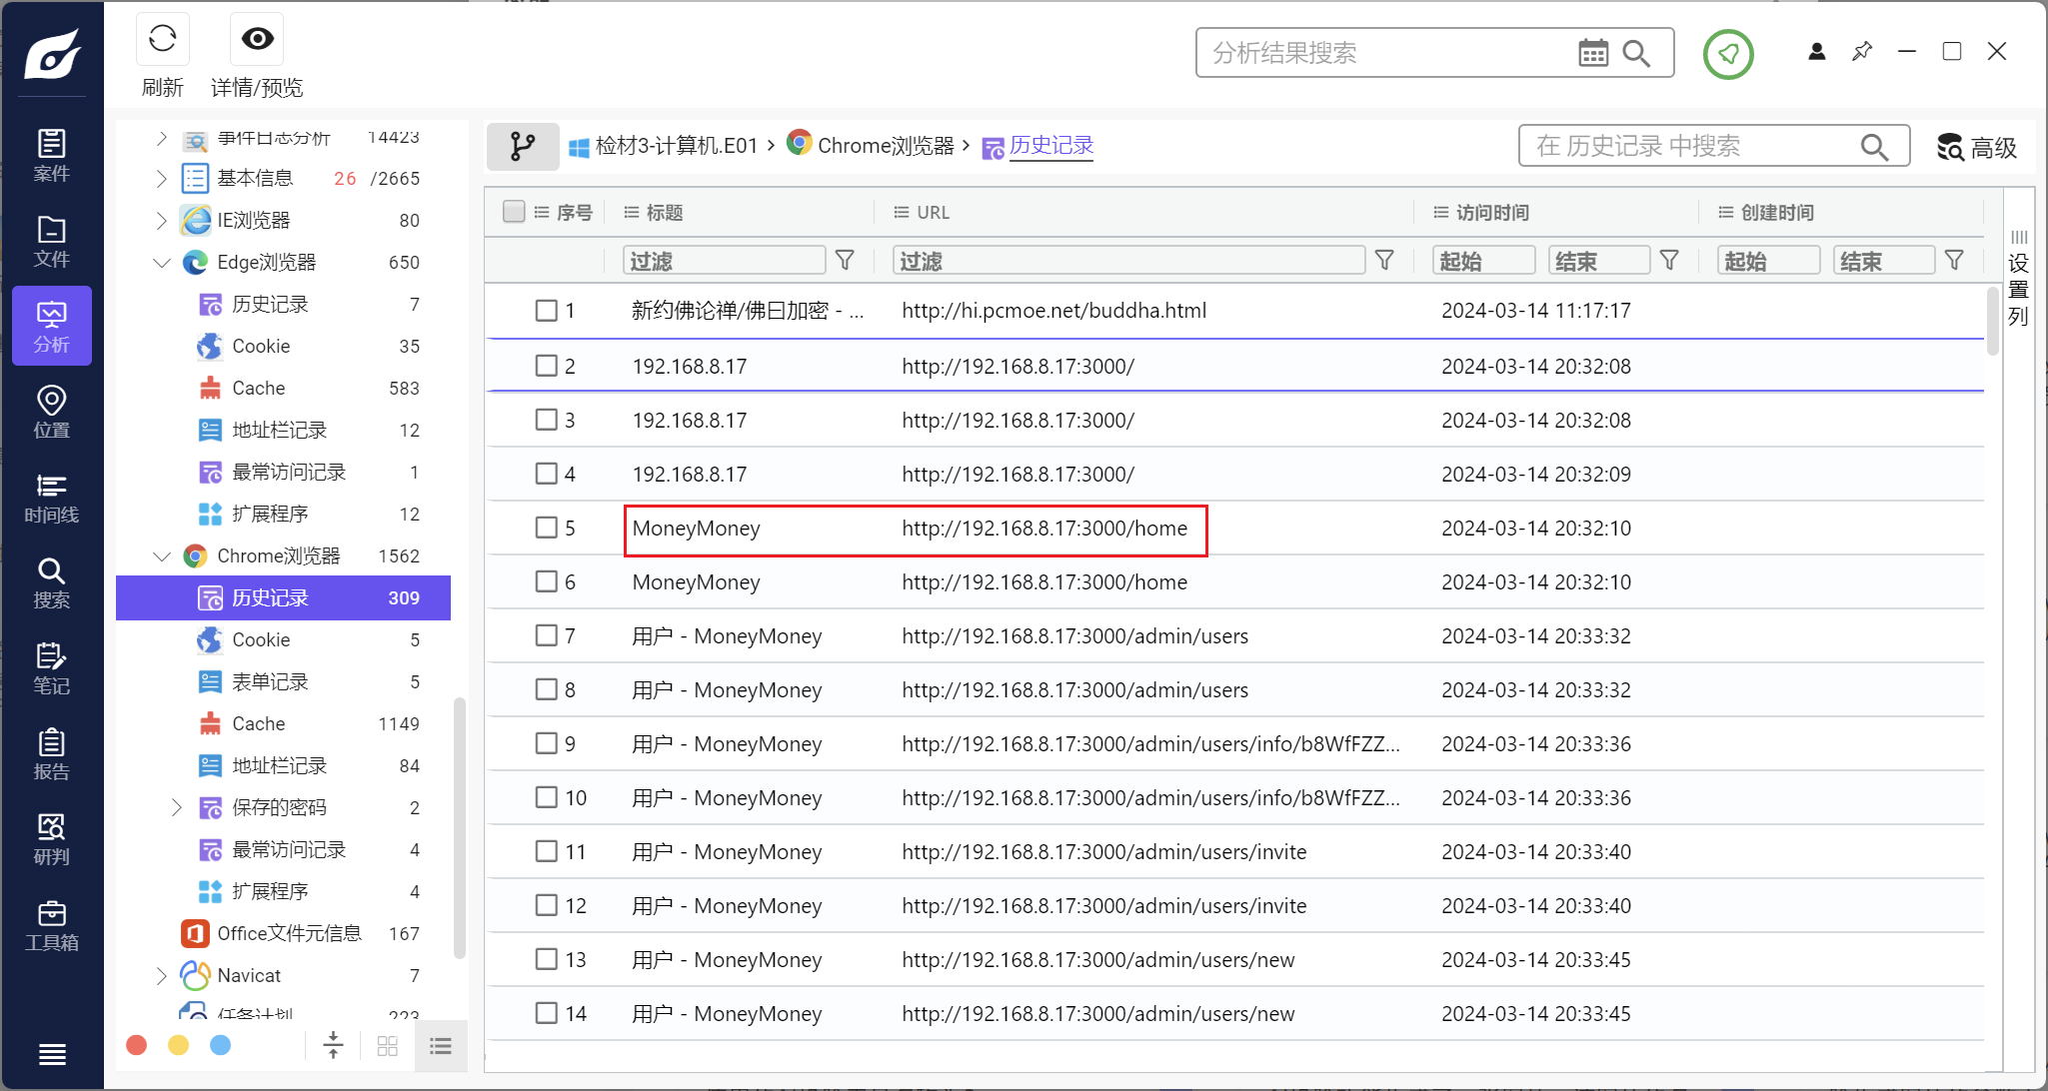2048x1091 pixels.
Task: Click magnifier icon in 分析结果搜索 box
Action: point(1636,53)
